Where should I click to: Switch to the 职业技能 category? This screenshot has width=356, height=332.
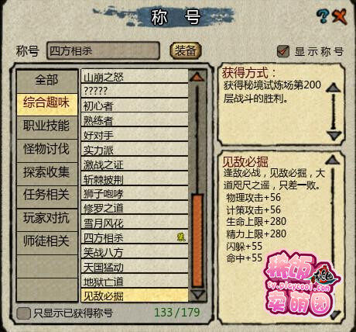coord(46,126)
